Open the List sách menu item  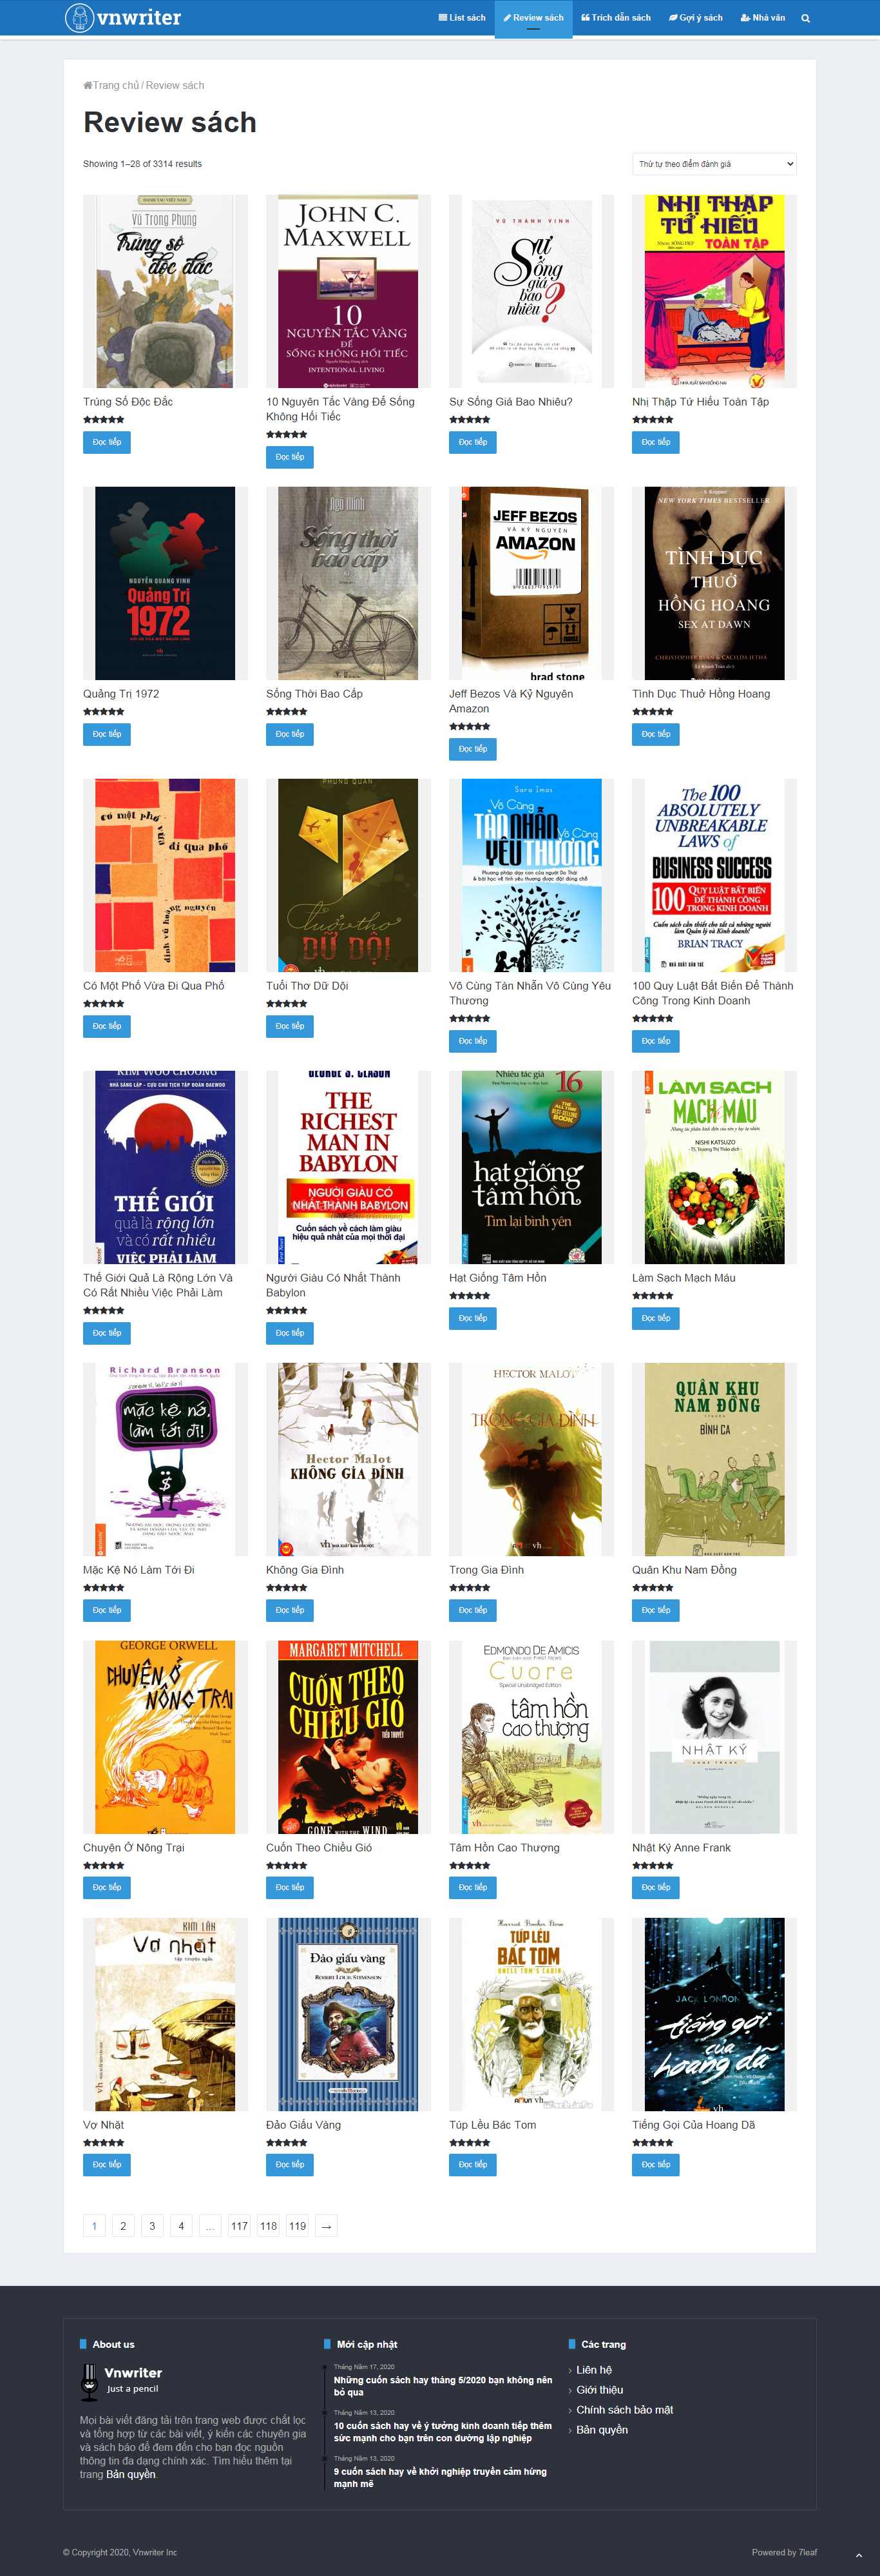pos(461,18)
